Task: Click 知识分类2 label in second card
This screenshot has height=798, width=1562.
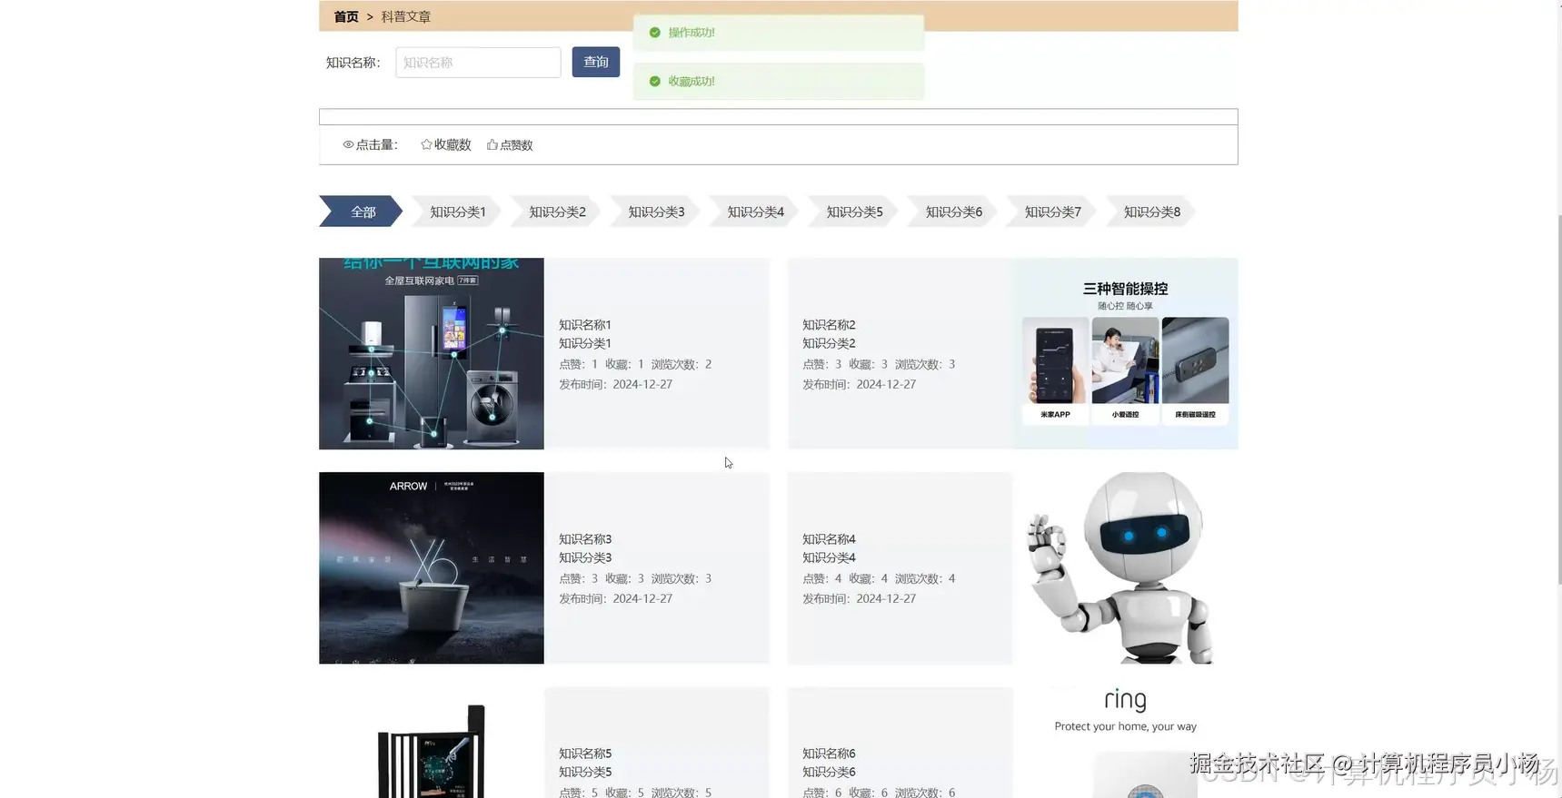Action: (829, 343)
